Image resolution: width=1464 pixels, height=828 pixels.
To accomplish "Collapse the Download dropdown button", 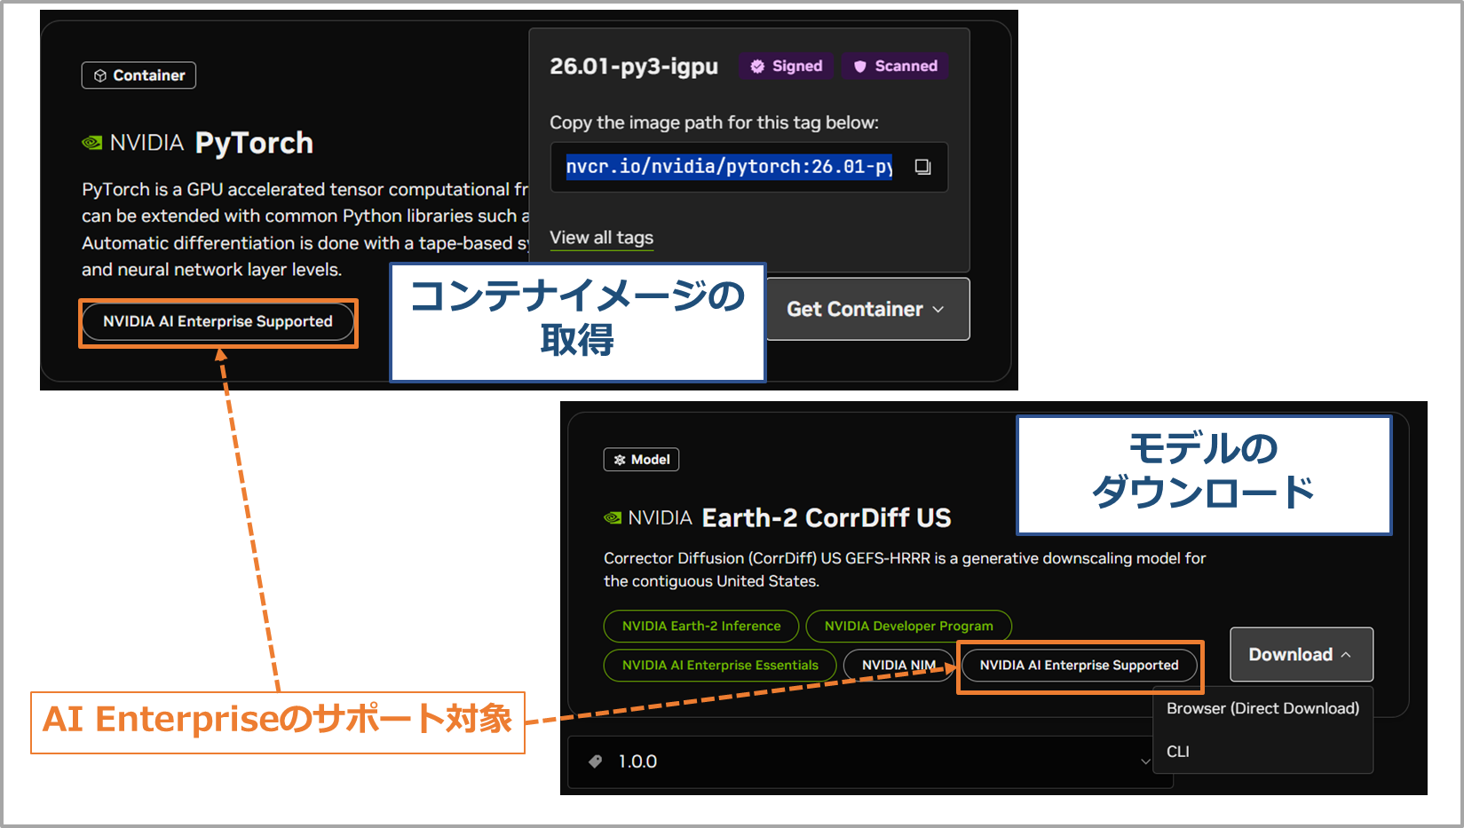I will [1301, 655].
